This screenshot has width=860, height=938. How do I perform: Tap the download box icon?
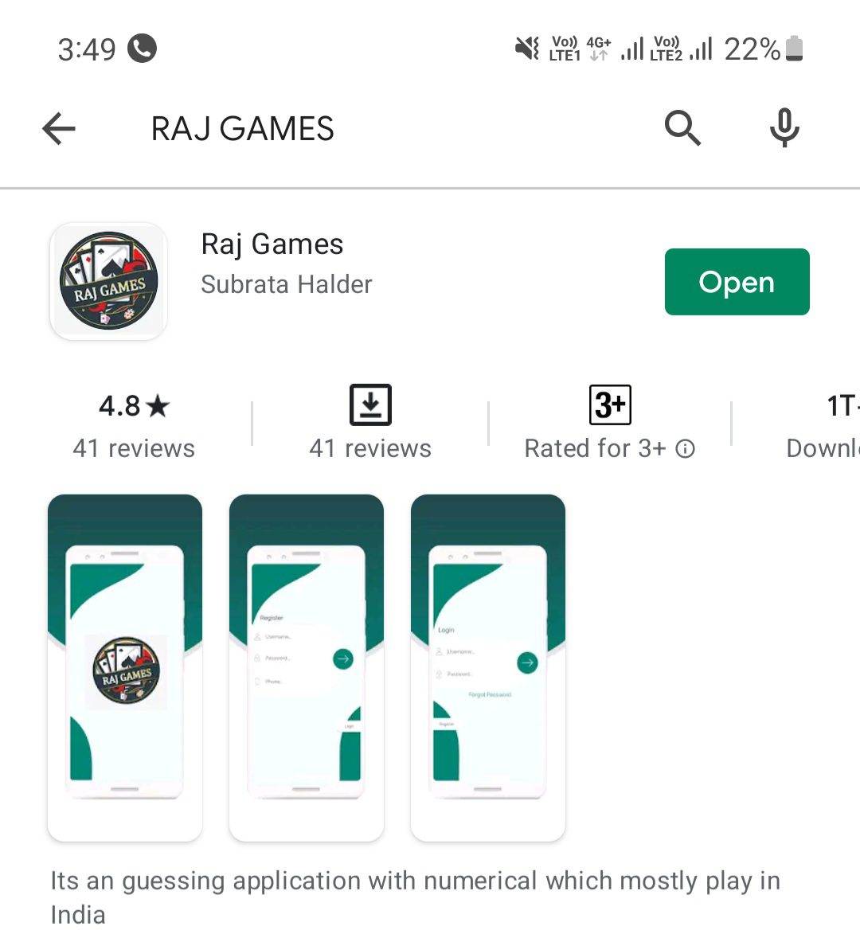[370, 405]
